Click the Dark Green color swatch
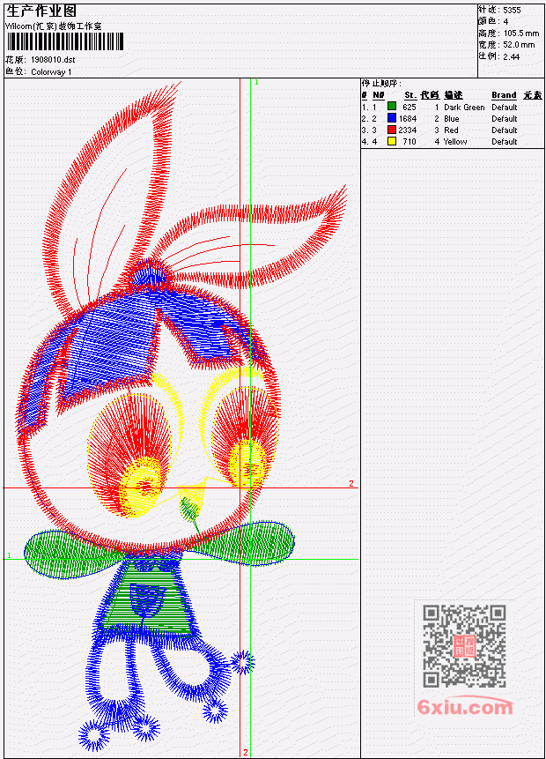The image size is (546, 759). (x=392, y=107)
